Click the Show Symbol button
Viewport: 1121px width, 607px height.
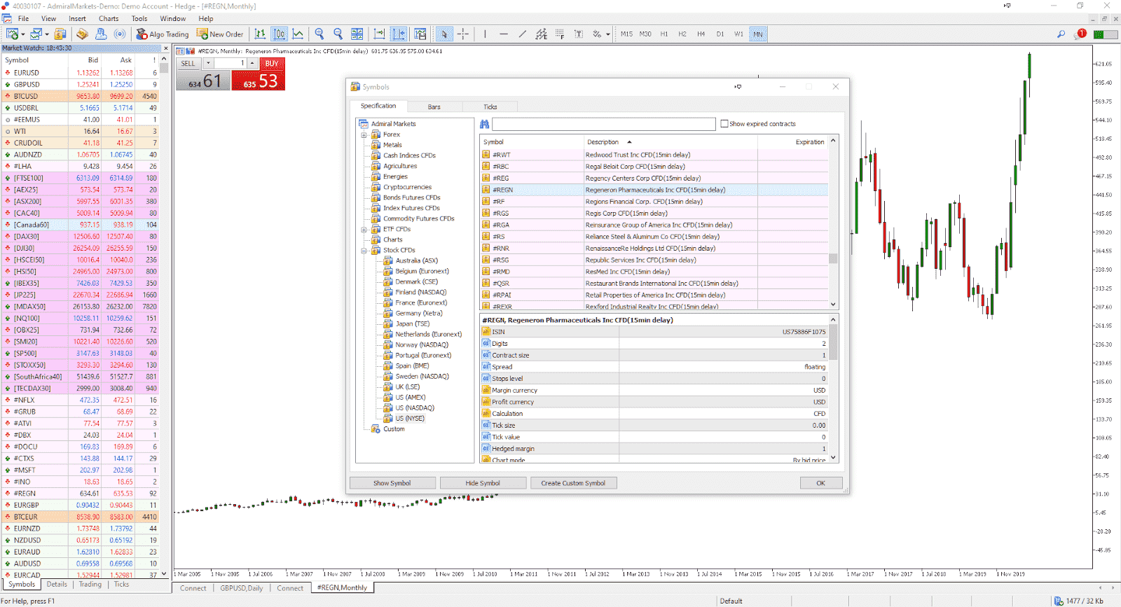point(392,483)
